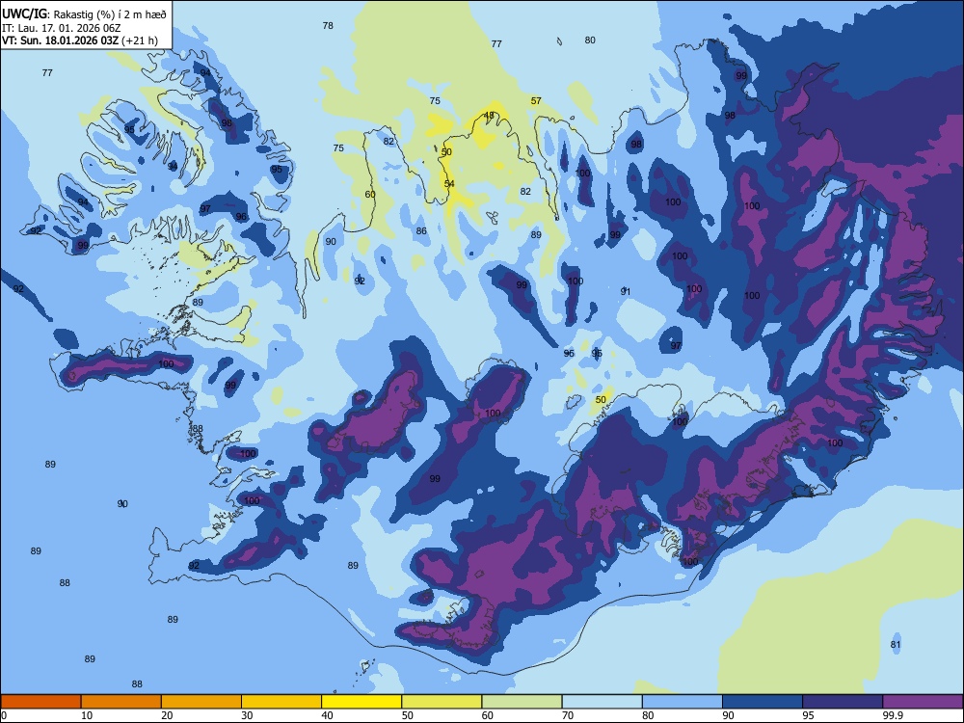964x723 pixels.
Task: Click the valid time 'VT: Sun. 18.01.2026 03Z (+21 h)'
Action: coord(80,40)
